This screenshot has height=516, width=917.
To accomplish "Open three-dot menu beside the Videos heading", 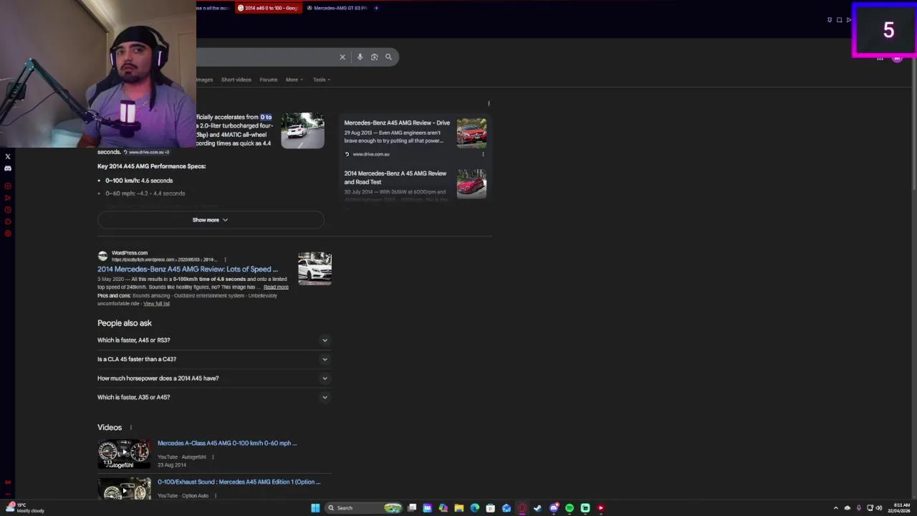I will pos(130,428).
